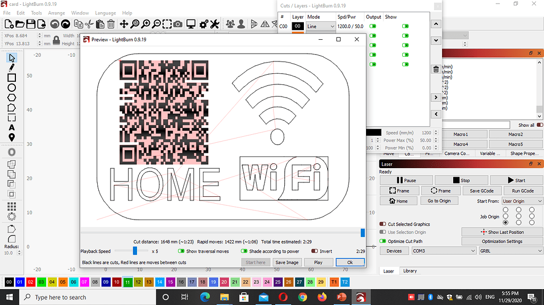Viewport: 544px width, 305px height.
Task: Expand the COM3 port dropdown
Action: click(x=436, y=250)
